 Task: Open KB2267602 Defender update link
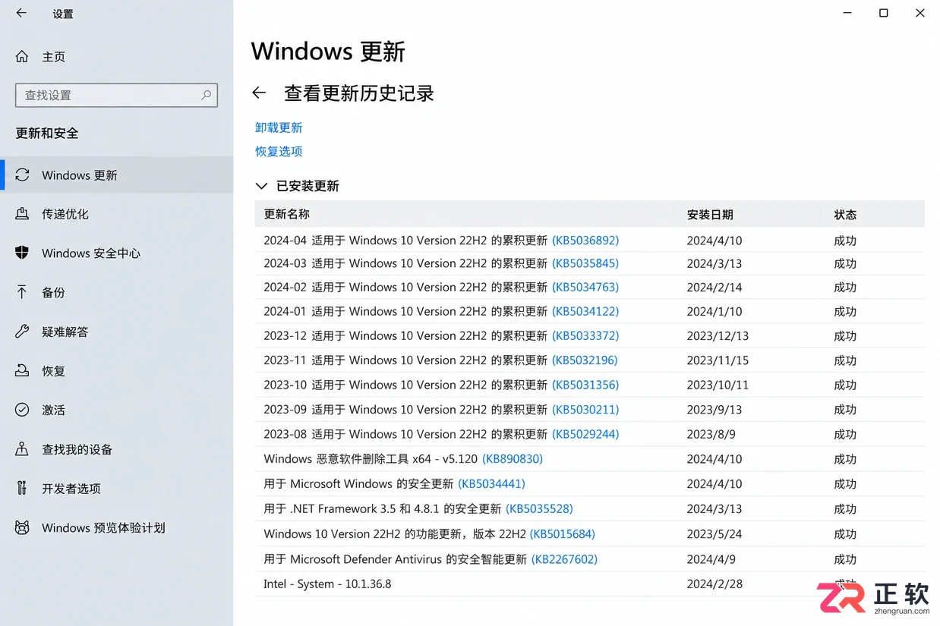[x=564, y=558]
